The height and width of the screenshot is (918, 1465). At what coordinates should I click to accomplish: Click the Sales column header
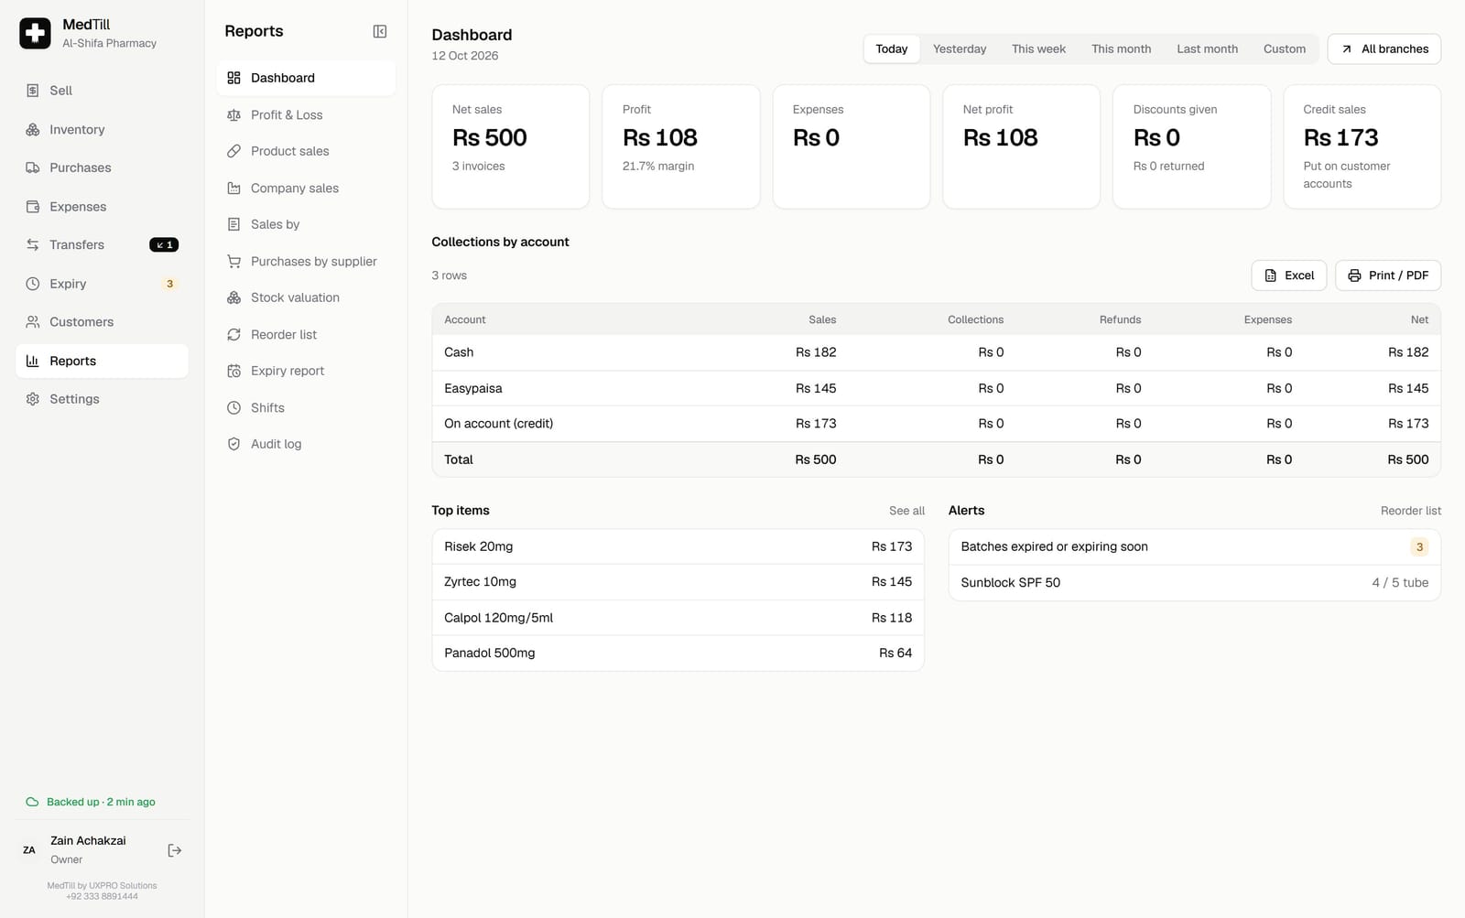pos(822,319)
